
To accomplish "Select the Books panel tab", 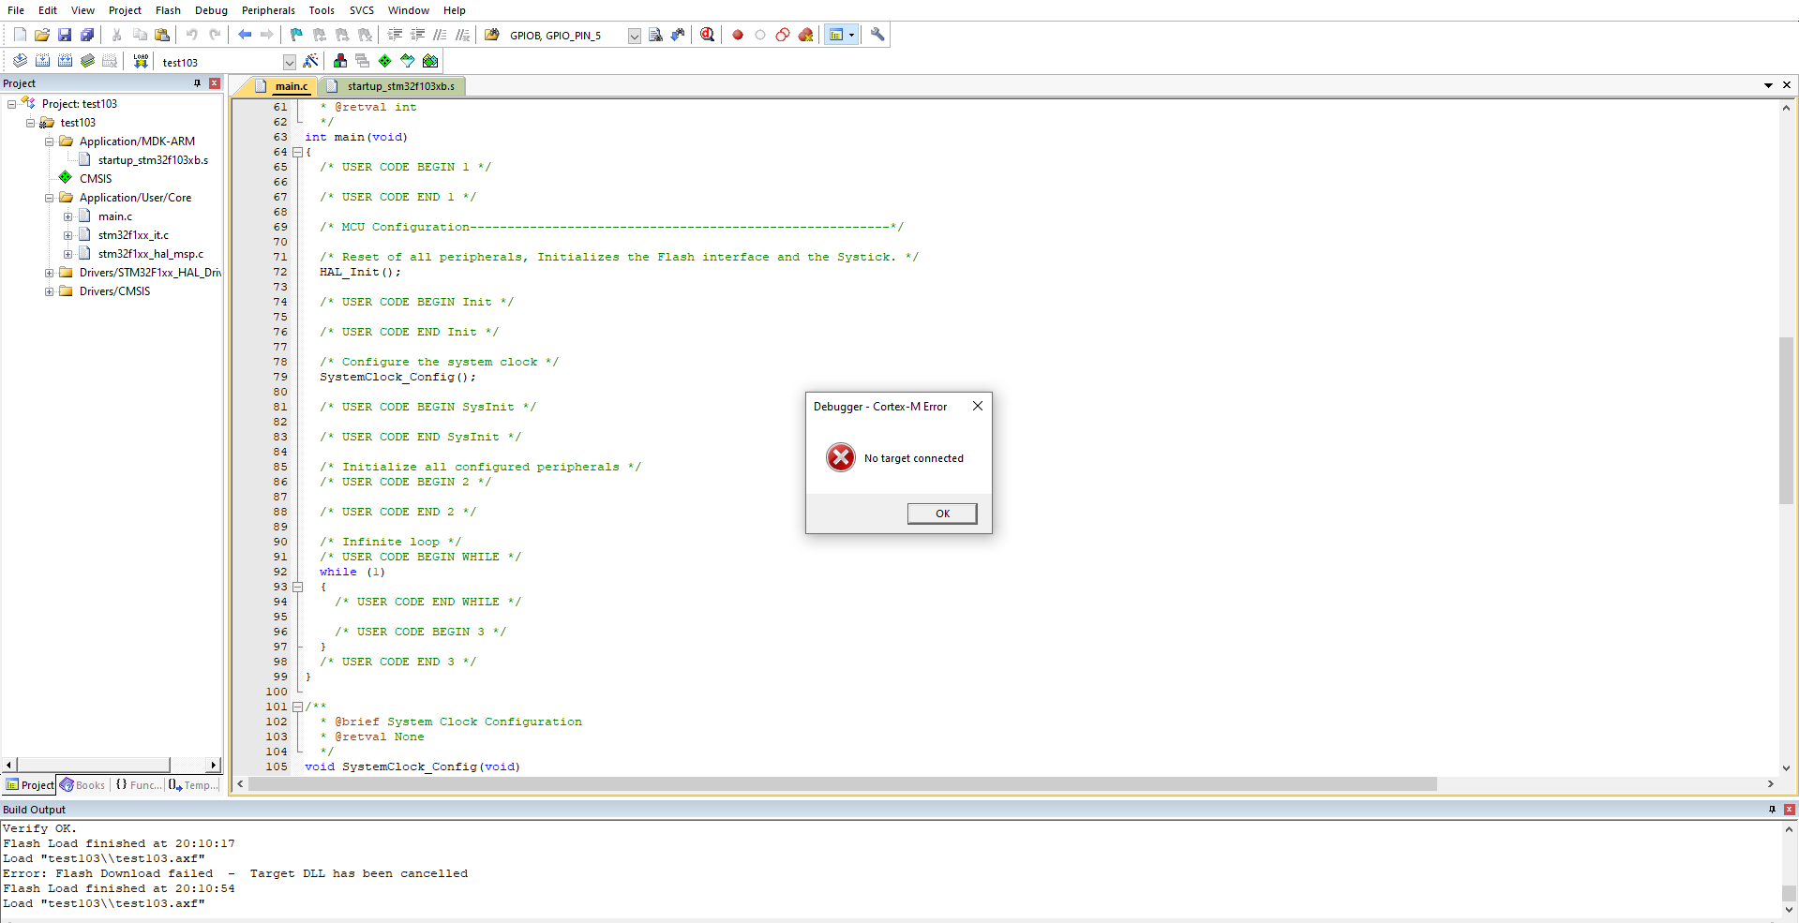I will (x=82, y=785).
